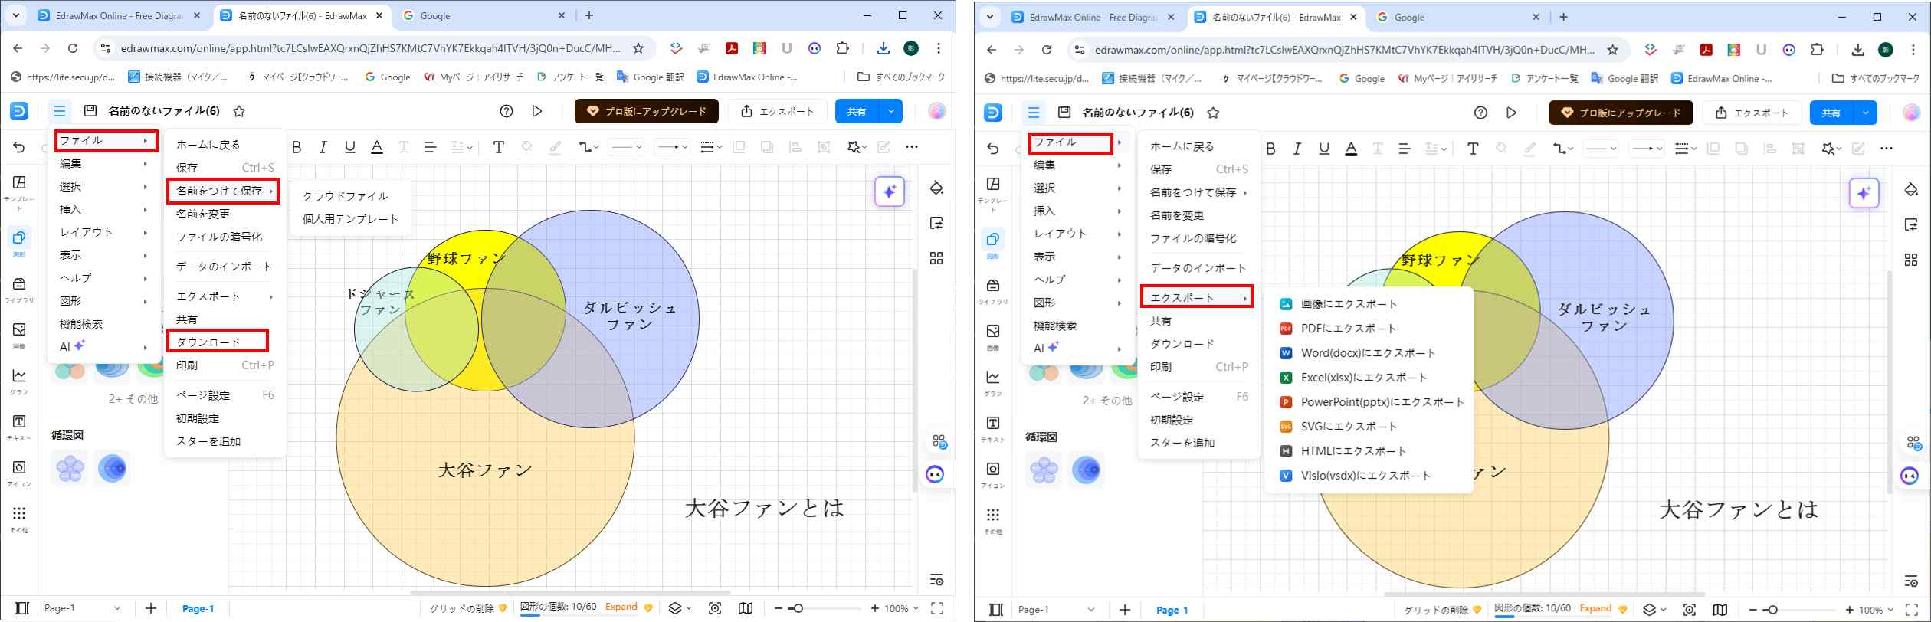Click the zoom in plus in left window
The image size is (1931, 622).
[x=875, y=608]
